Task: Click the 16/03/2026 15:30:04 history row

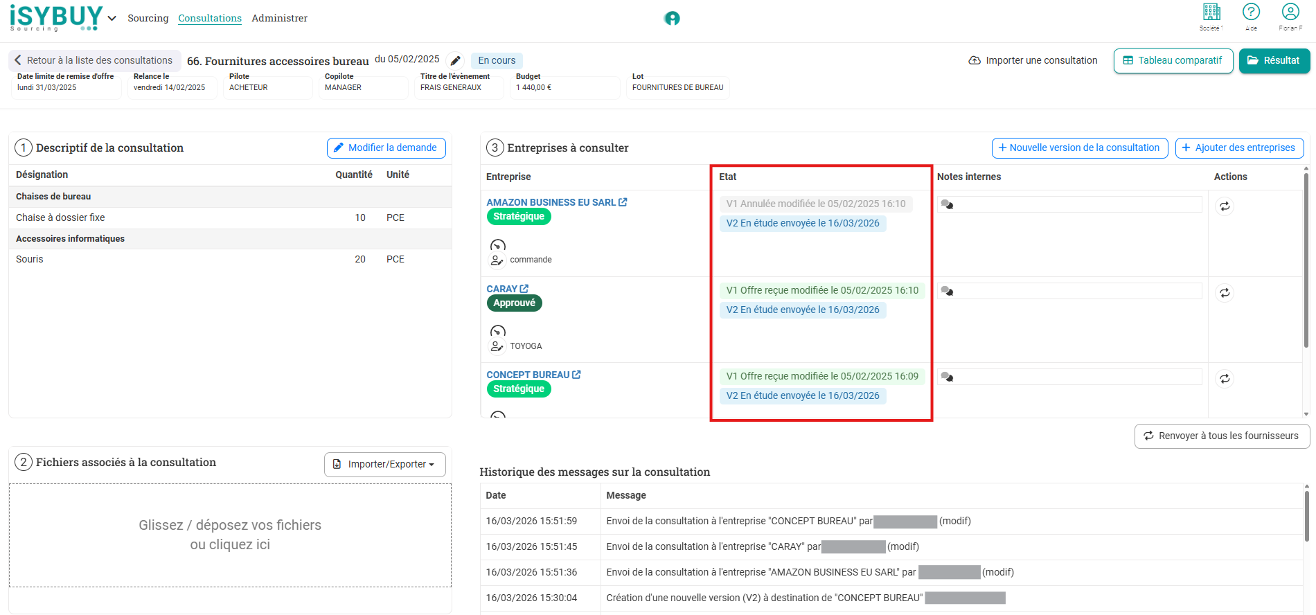Action: pos(891,598)
